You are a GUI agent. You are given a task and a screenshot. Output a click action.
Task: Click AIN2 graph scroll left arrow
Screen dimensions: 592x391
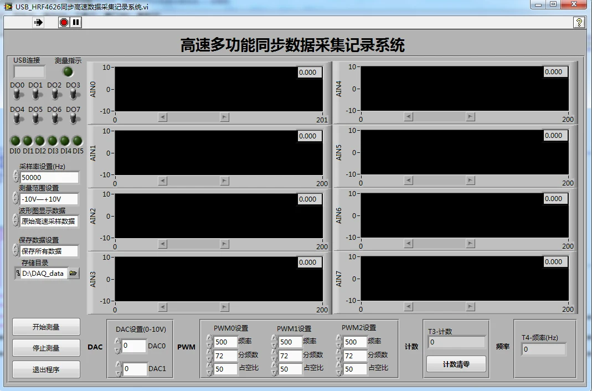162,244
